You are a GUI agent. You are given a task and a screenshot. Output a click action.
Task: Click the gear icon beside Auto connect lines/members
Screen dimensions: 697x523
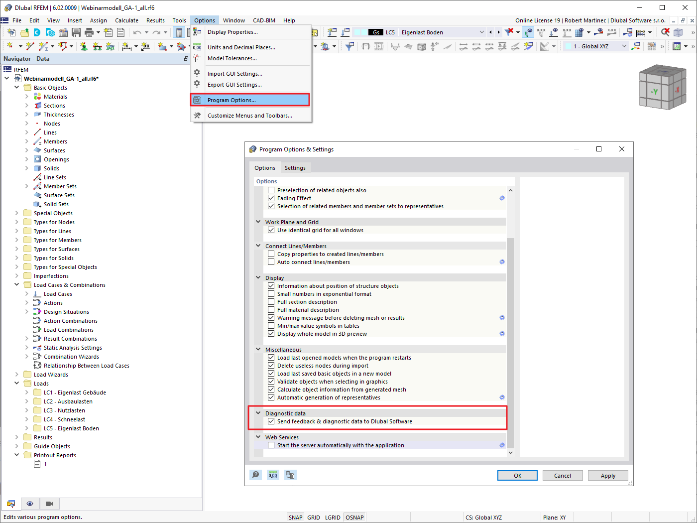click(x=502, y=261)
